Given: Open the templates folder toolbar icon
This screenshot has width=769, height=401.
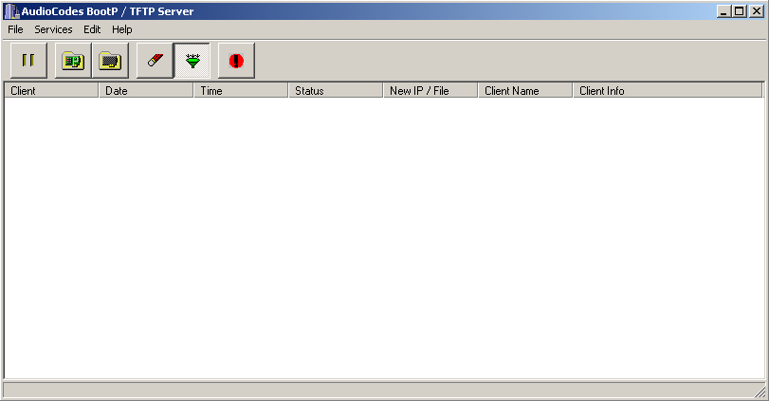Looking at the screenshot, I should tap(110, 61).
